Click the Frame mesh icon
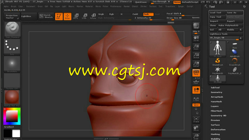The width and height of the screenshot is (249, 140). tap(196, 120)
